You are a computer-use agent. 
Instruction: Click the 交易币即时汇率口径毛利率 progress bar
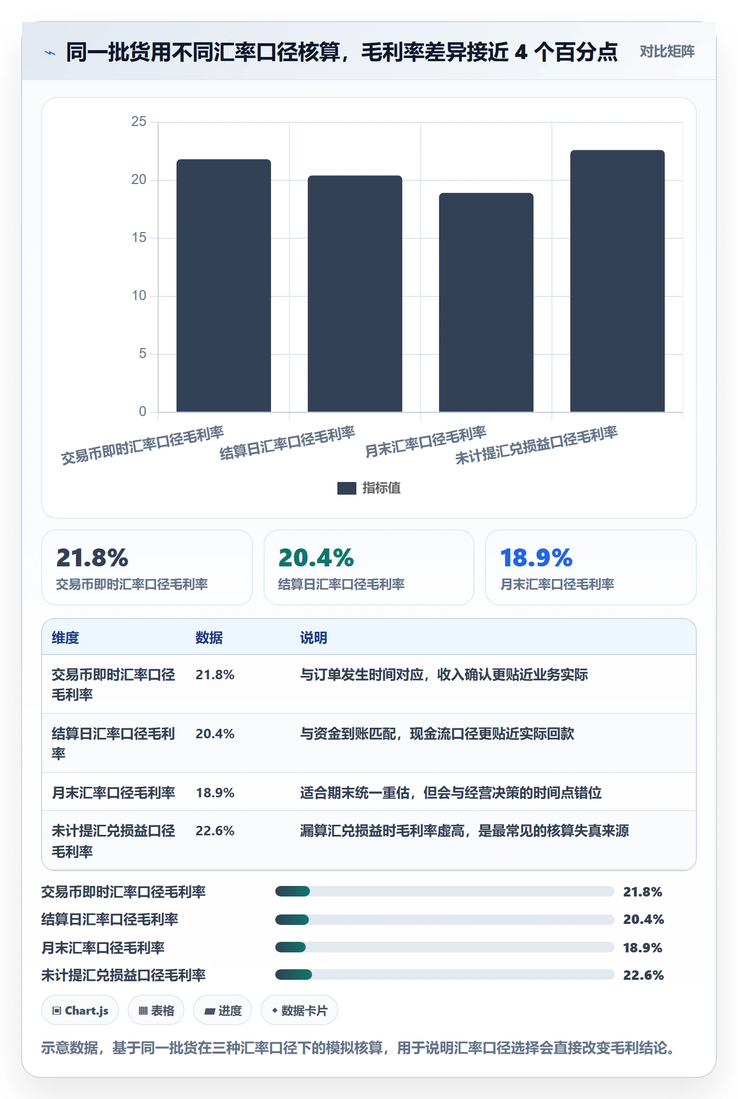[x=444, y=892]
